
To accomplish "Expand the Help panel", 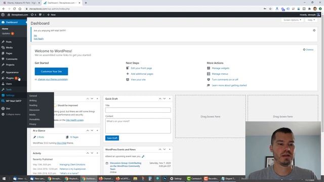I will tap(311, 20).
